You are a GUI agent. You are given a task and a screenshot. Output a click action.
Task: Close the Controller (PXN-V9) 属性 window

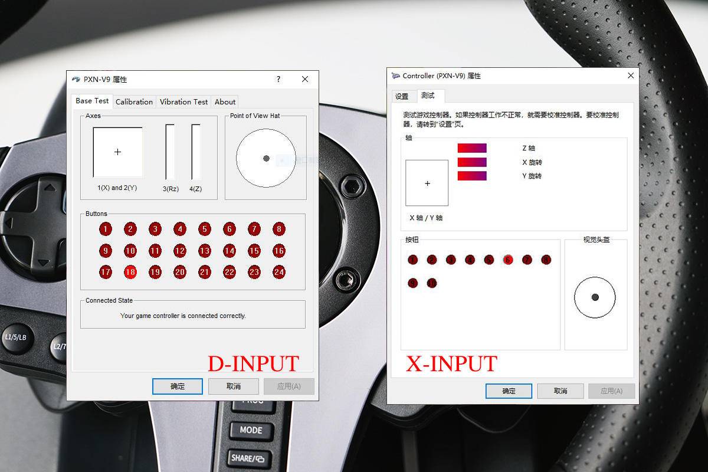(631, 76)
